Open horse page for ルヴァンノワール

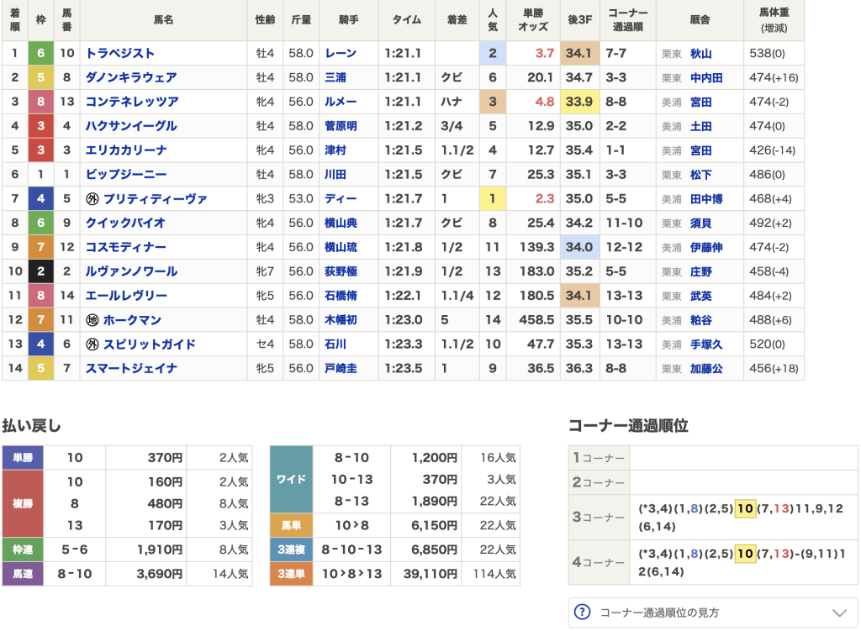pos(131,271)
